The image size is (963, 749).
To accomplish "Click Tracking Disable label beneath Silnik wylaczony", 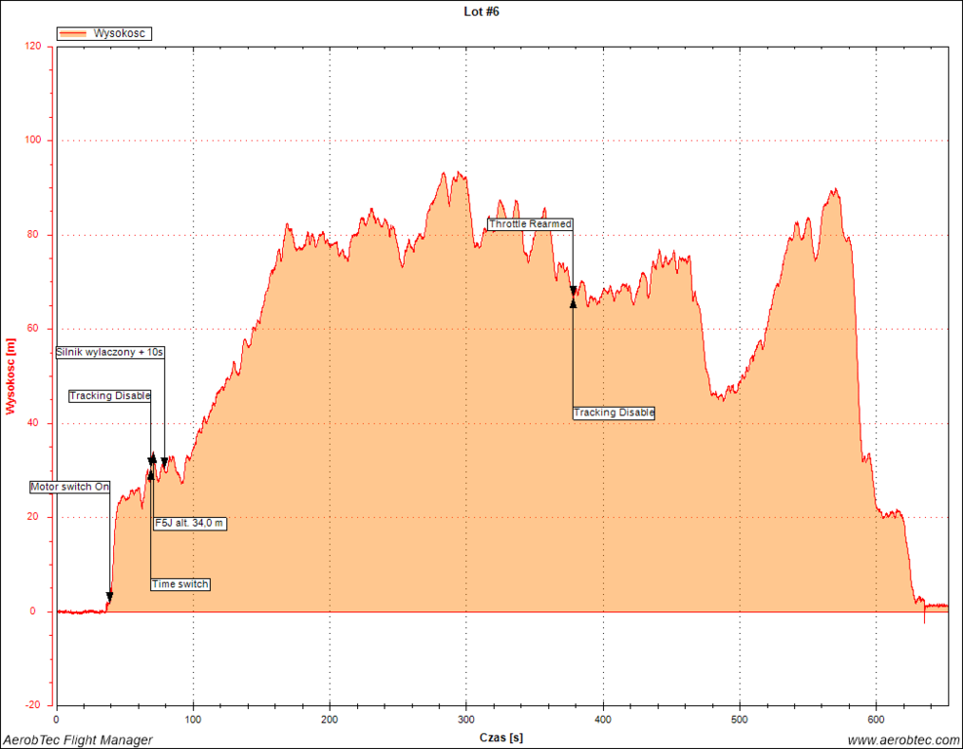I will coord(110,396).
